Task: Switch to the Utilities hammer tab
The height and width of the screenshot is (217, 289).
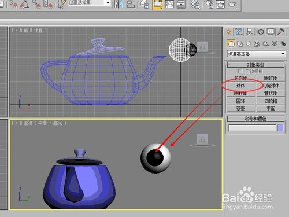Action: coord(281,32)
